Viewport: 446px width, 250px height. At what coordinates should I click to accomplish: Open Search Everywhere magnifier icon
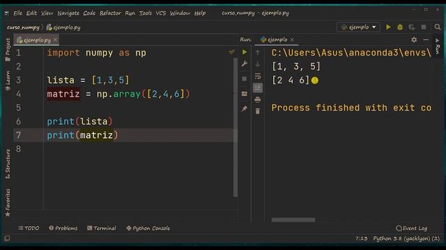[438, 27]
